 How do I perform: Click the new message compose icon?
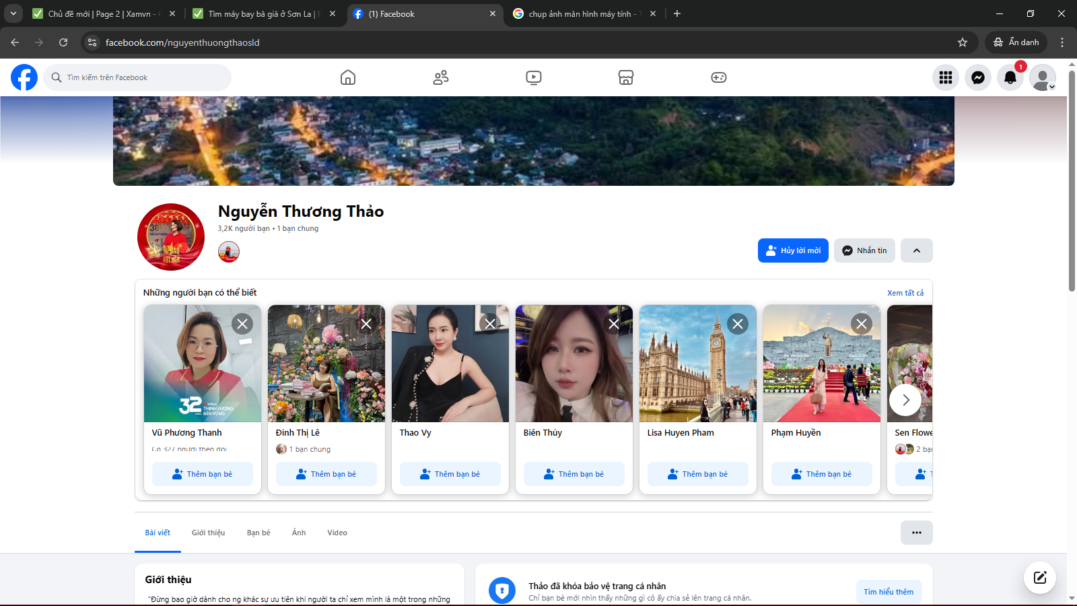tap(1040, 578)
